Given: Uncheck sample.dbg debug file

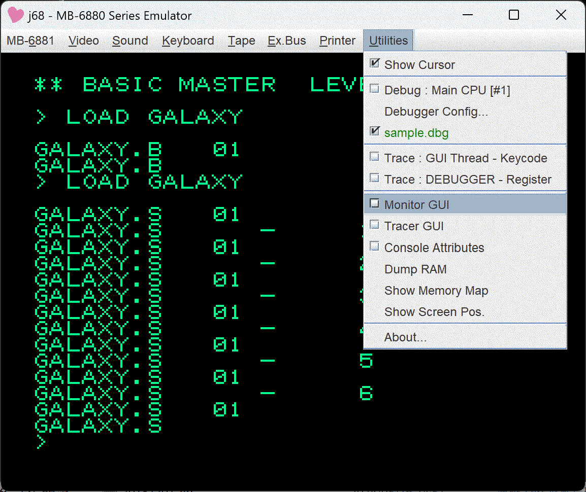Looking at the screenshot, I should 465,133.
